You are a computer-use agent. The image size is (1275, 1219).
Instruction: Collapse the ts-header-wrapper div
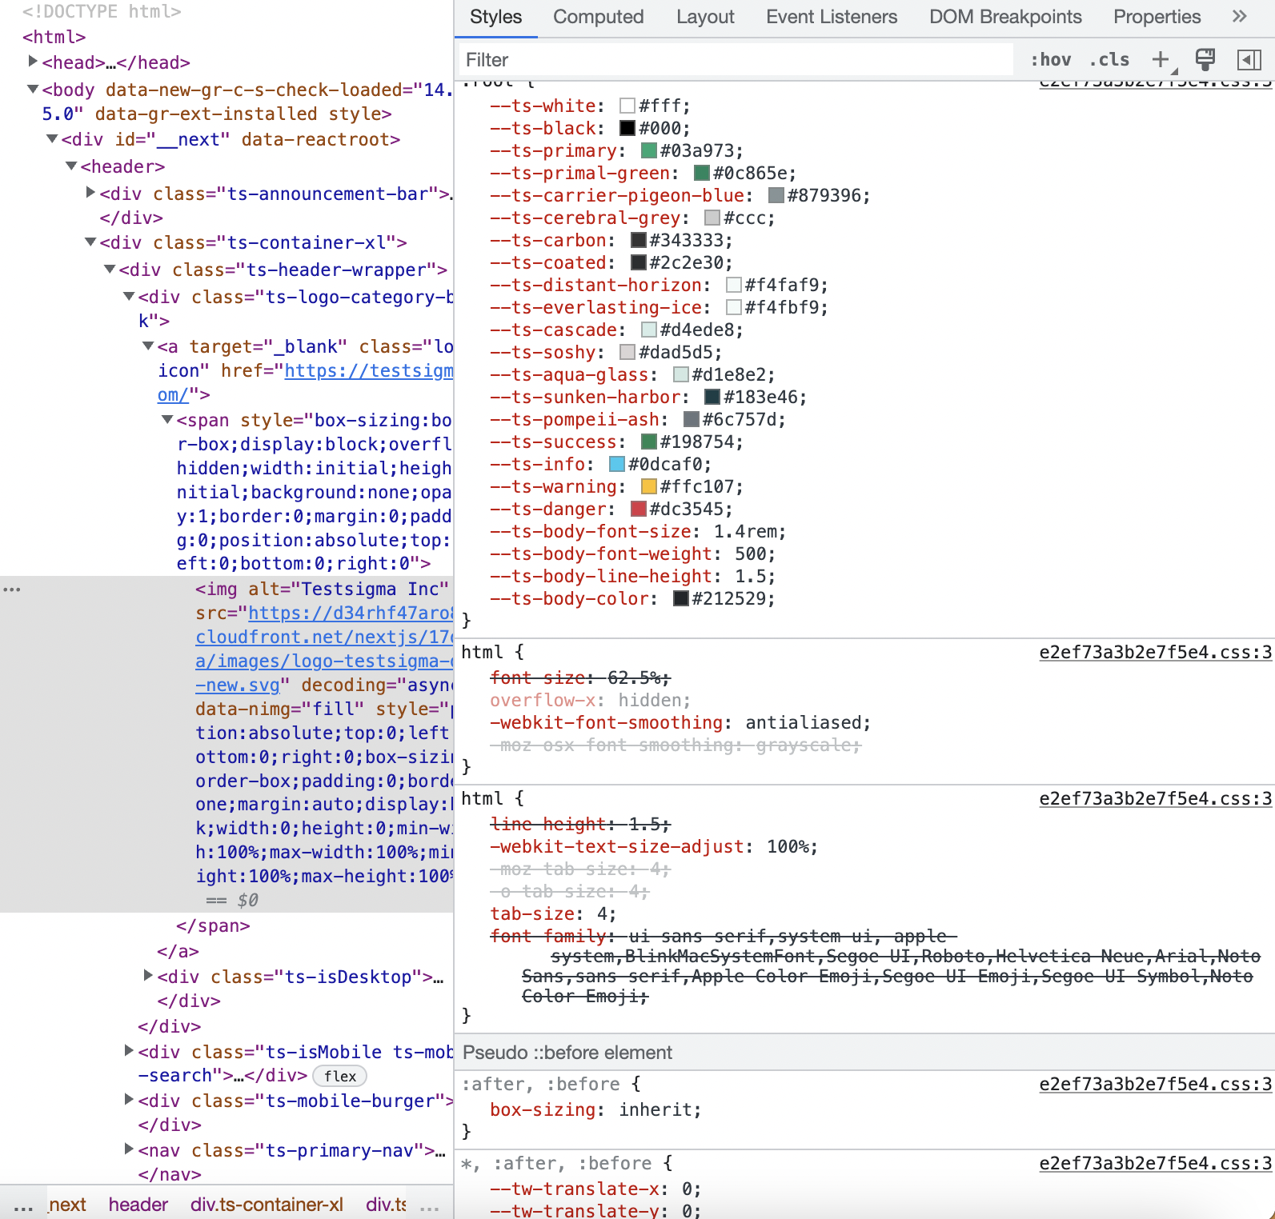tap(110, 269)
